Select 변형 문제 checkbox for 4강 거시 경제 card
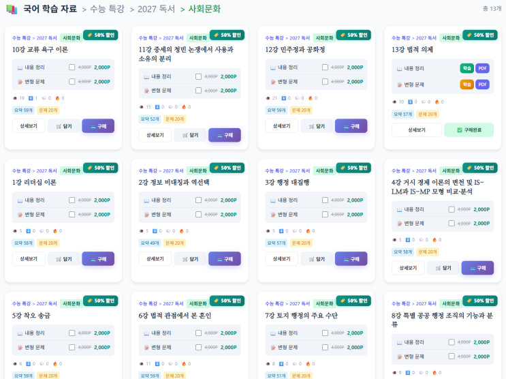Screen dimensions: 506x379 [452, 224]
